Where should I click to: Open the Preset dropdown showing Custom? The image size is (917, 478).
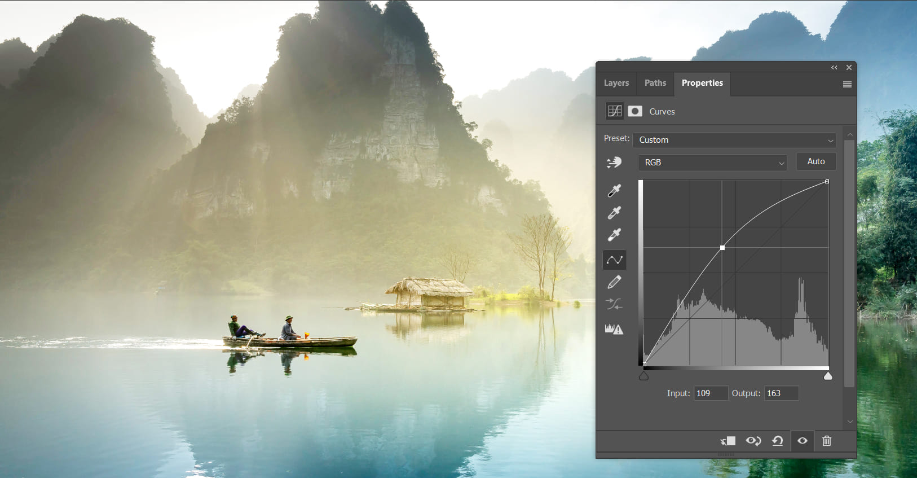(734, 140)
